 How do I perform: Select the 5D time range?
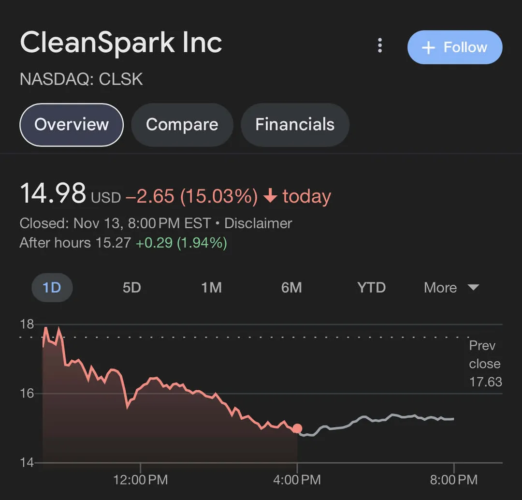pos(131,288)
